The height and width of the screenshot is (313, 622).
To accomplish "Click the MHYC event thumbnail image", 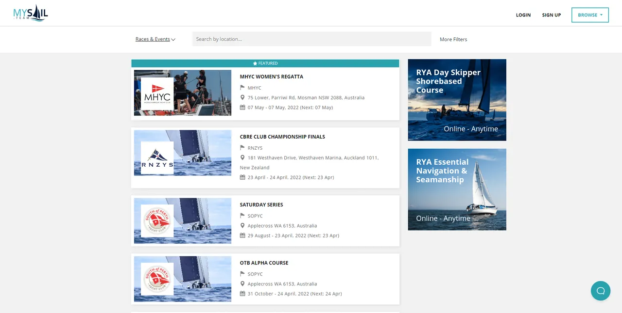I will click(x=183, y=93).
